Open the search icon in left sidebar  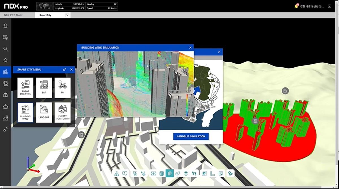point(5,49)
